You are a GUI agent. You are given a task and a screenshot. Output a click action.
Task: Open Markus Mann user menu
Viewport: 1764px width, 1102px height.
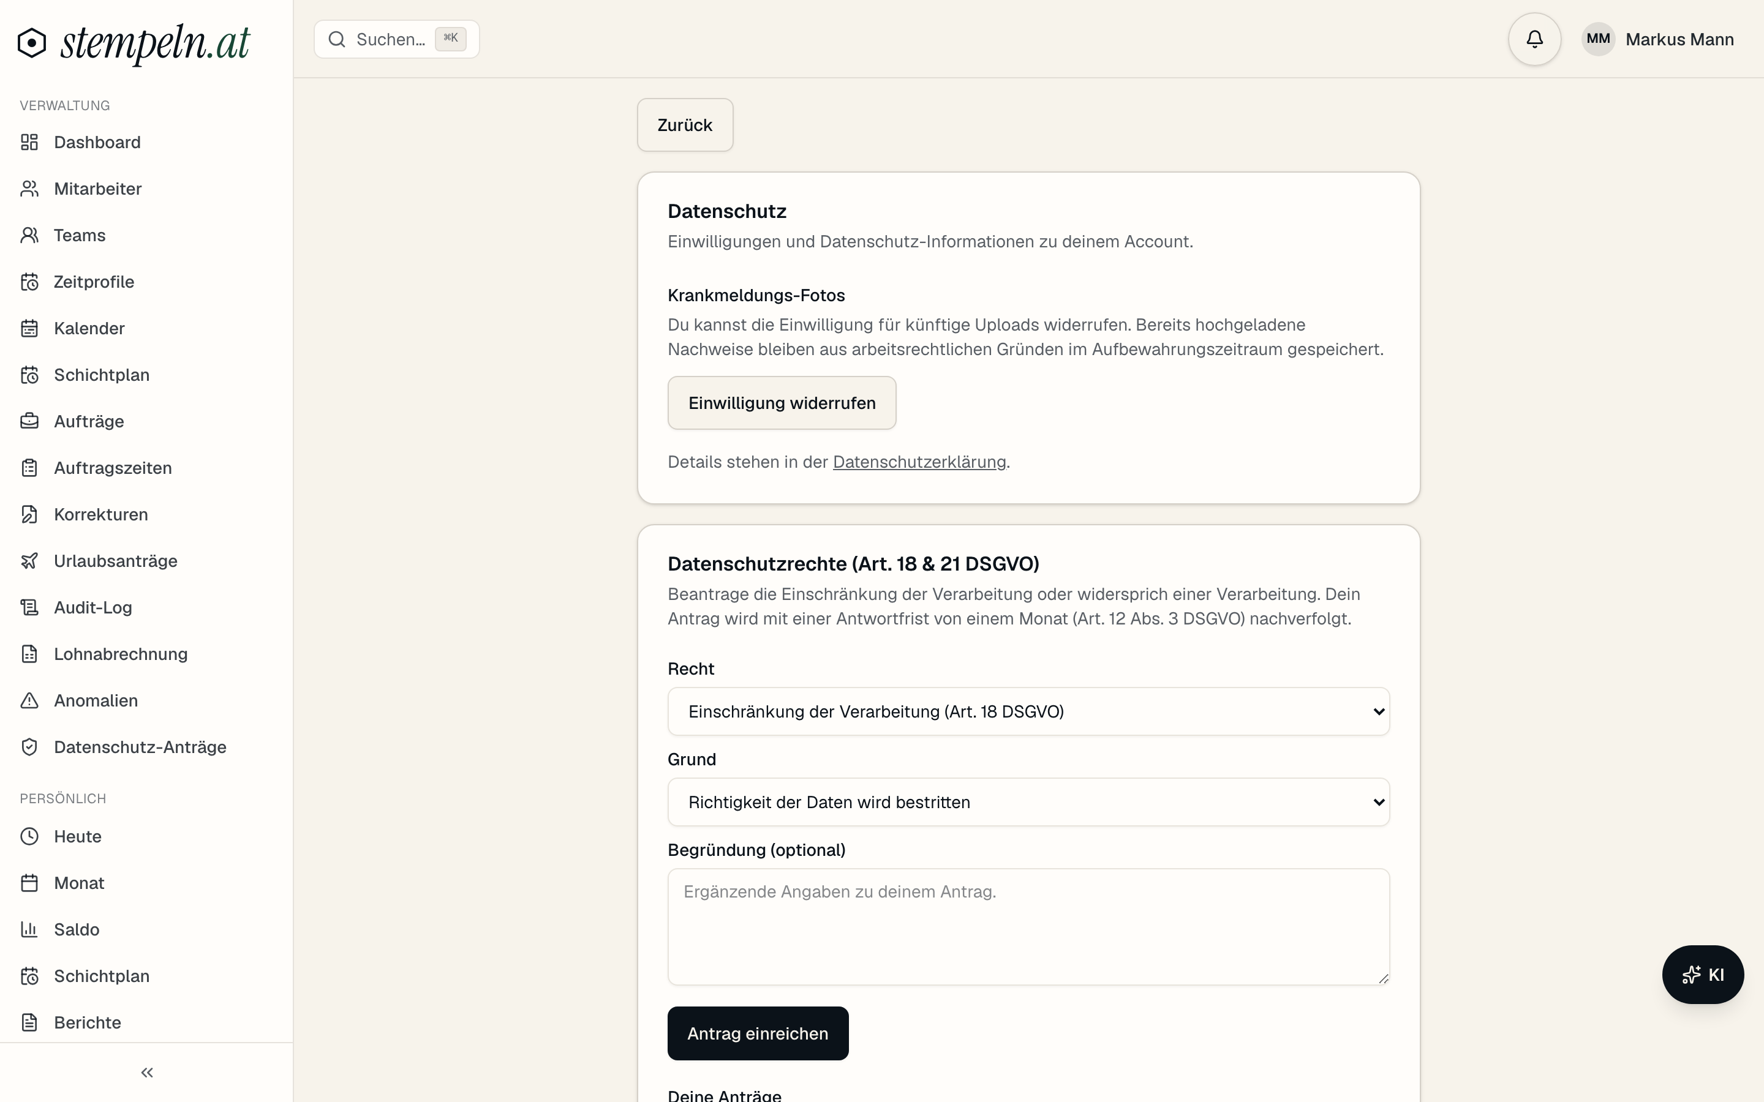(1657, 39)
